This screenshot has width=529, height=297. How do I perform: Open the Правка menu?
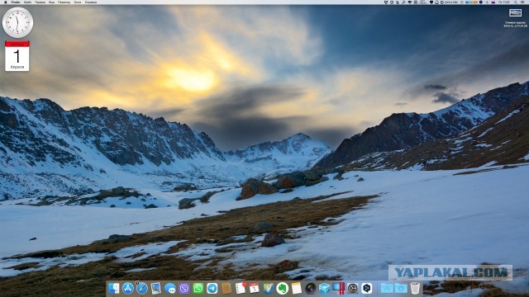pos(40,2)
